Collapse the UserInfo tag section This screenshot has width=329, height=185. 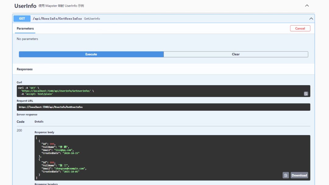click(307, 5)
